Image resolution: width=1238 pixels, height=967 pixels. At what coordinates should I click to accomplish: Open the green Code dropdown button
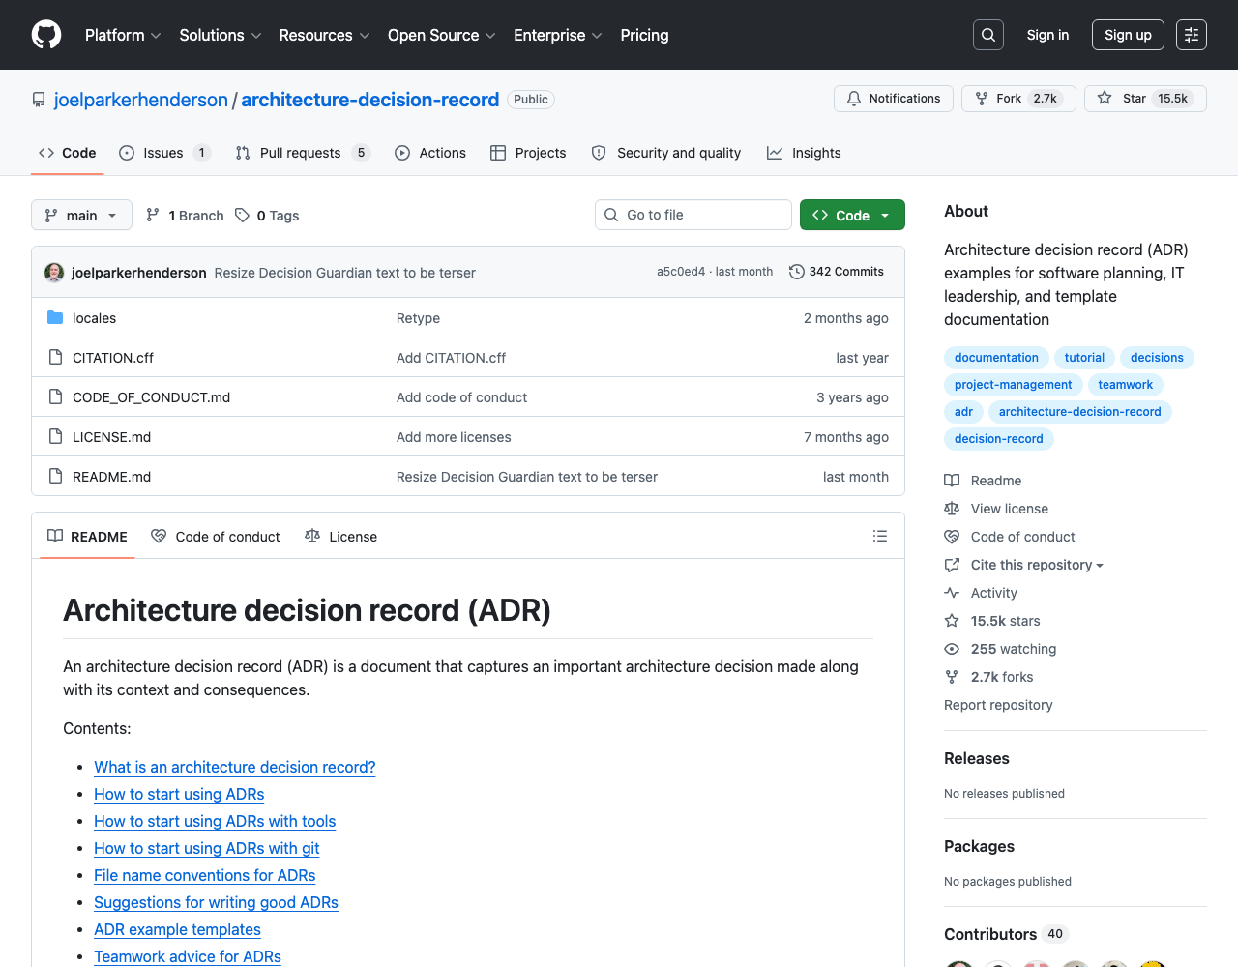[x=852, y=215]
